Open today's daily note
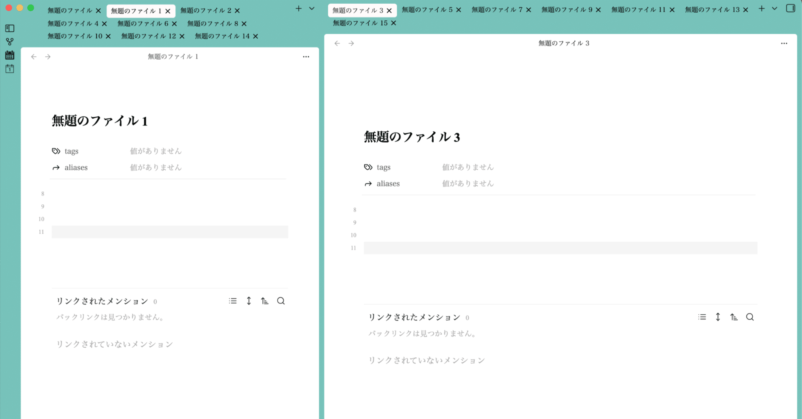This screenshot has height=419, width=802. pos(9,69)
